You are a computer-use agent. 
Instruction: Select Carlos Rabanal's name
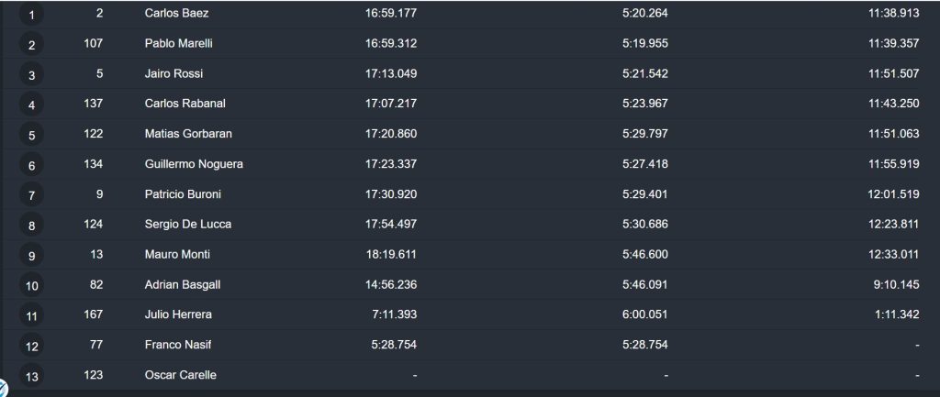tap(185, 103)
